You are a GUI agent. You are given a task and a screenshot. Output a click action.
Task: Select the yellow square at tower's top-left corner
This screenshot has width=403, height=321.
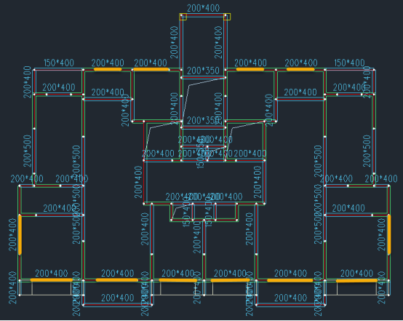183,17
